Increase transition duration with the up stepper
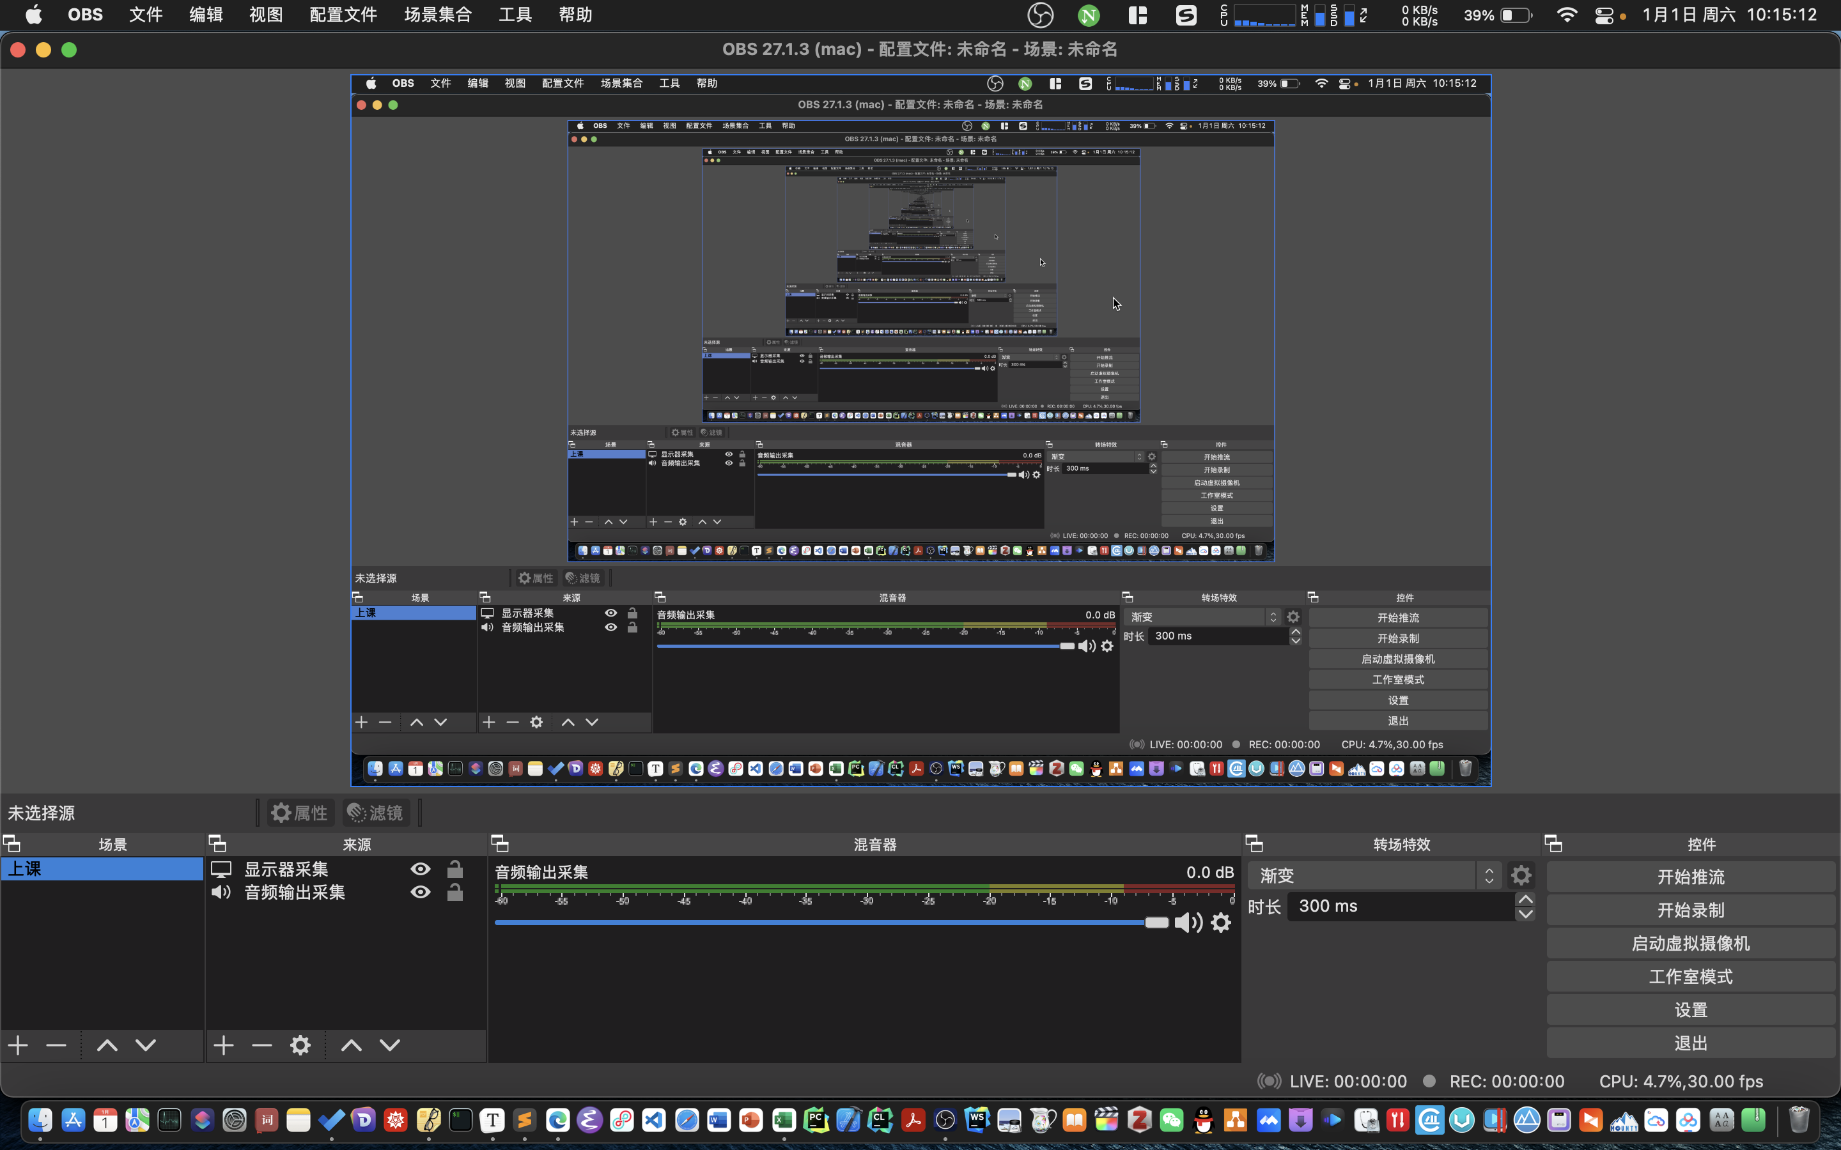1841x1150 pixels. point(1525,898)
